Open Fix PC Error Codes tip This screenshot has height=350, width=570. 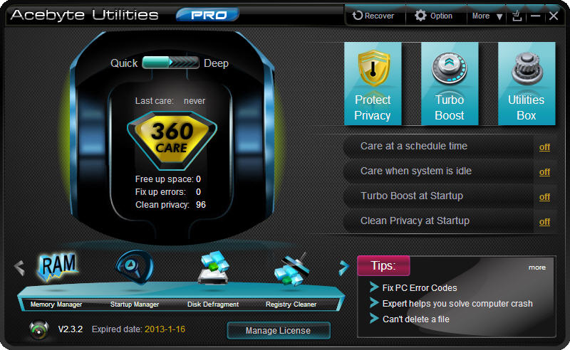tap(420, 288)
